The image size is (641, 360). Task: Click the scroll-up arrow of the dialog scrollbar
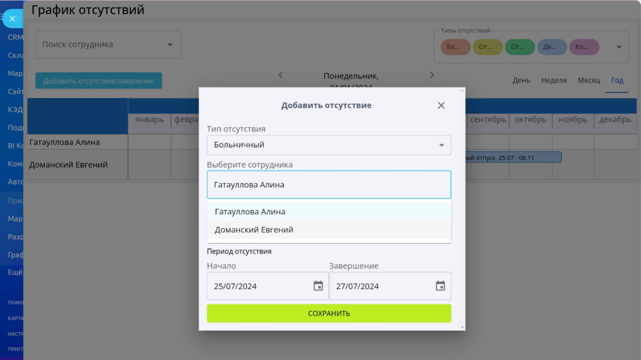tap(462, 90)
